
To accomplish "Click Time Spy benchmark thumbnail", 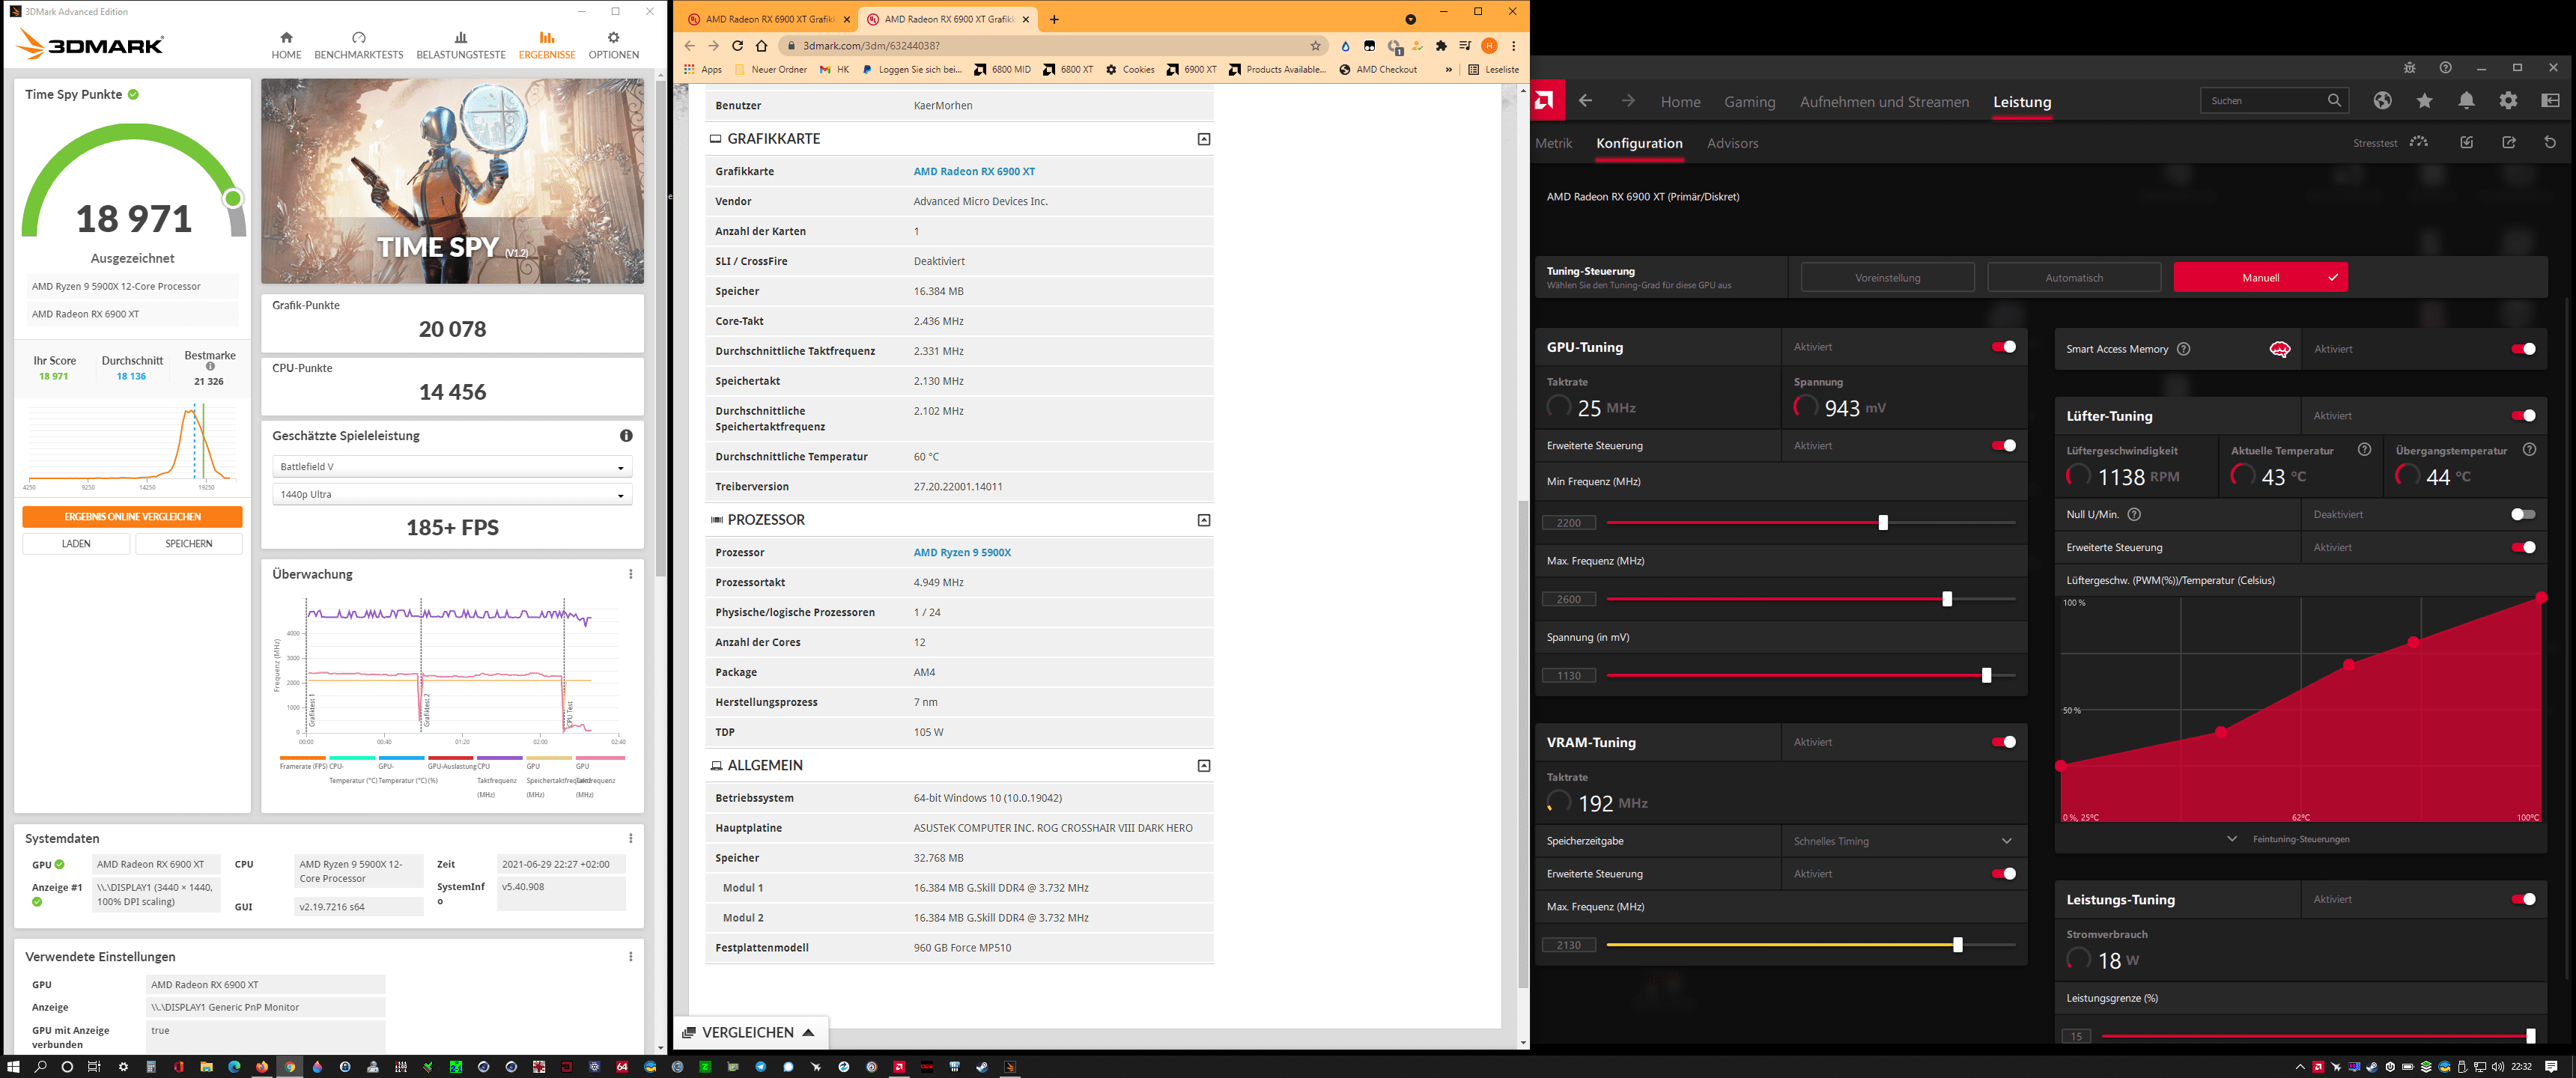I will click(x=452, y=181).
